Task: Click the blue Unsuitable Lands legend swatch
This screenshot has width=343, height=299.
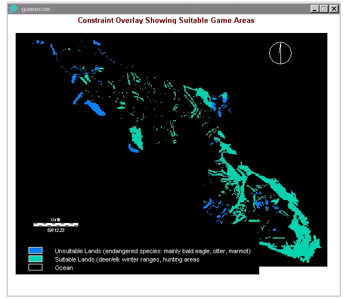Action: pyautogui.click(x=36, y=250)
